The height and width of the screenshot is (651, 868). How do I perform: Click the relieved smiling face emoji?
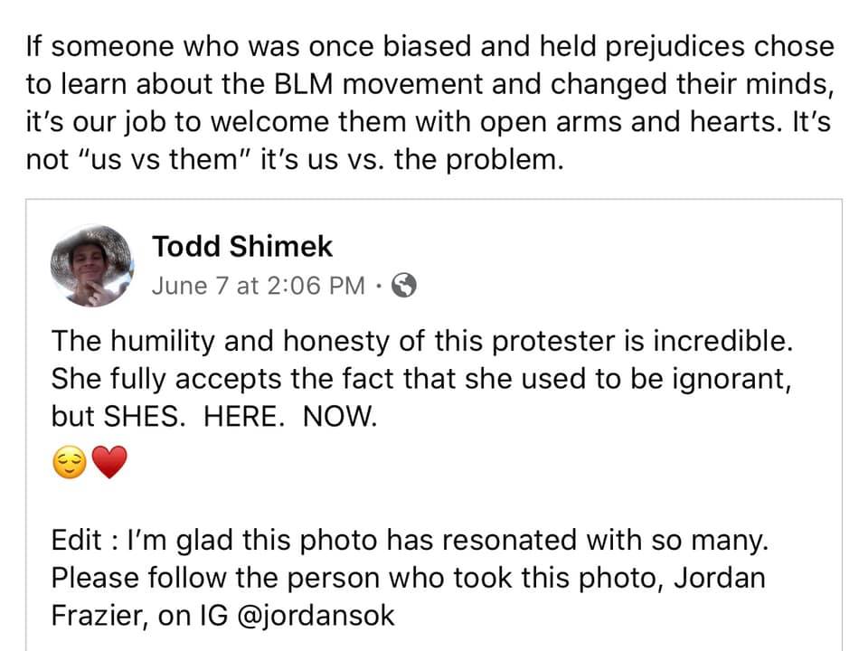coord(70,462)
